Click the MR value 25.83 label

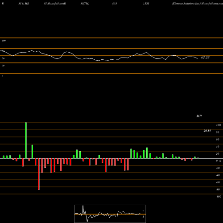click(x=207, y=131)
